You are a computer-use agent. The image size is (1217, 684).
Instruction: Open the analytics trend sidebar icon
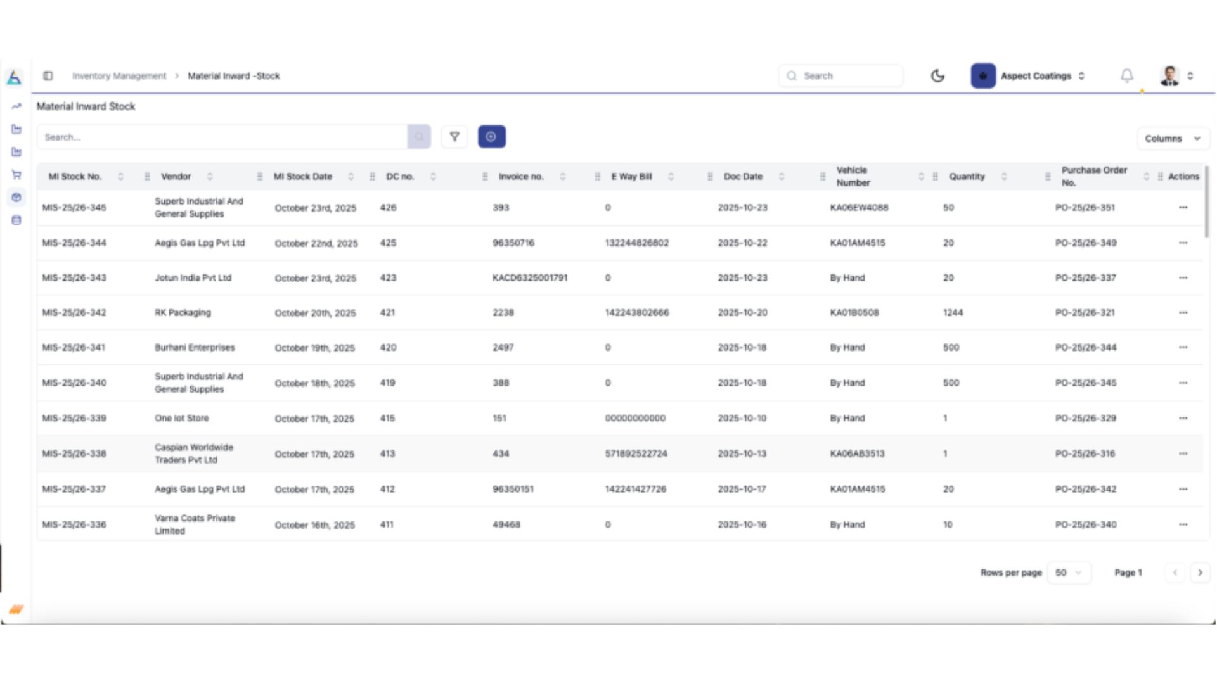16,106
